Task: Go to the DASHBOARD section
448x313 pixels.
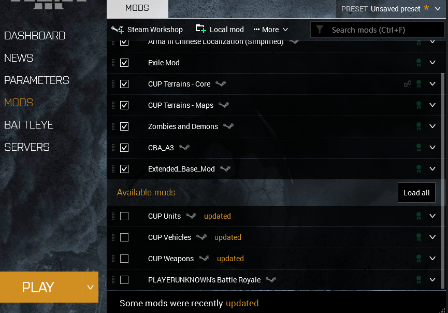Action: [35, 36]
